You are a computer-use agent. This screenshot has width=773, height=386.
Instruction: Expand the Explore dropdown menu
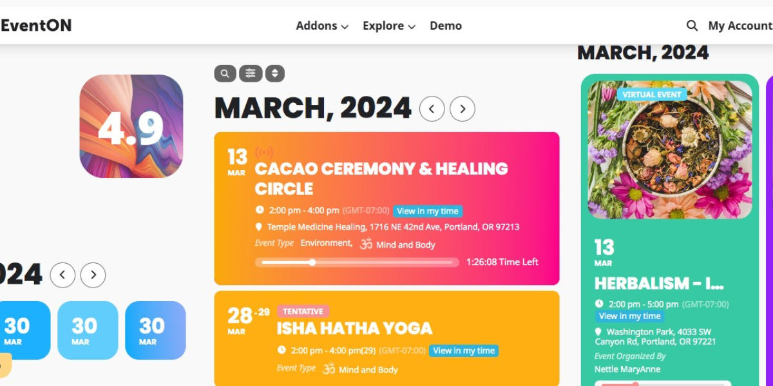pyautogui.click(x=389, y=26)
